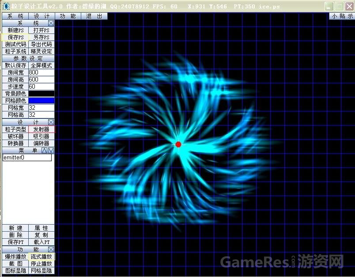Pick the blue 网格颜色 grid color swatch

click(42, 101)
